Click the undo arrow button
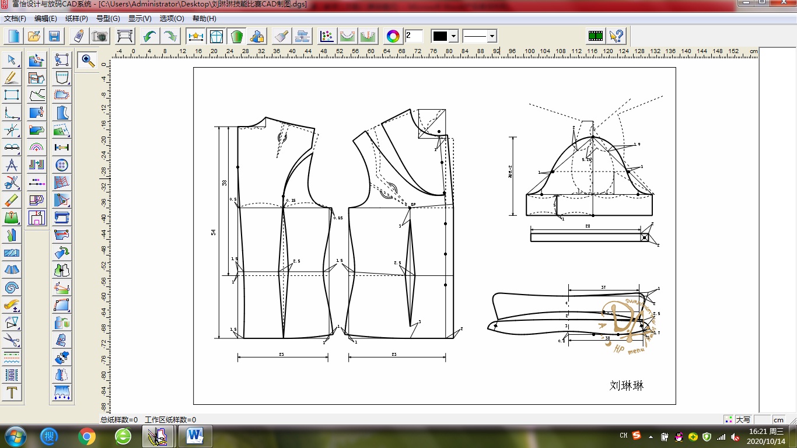Image resolution: width=797 pixels, height=448 pixels. click(x=149, y=36)
